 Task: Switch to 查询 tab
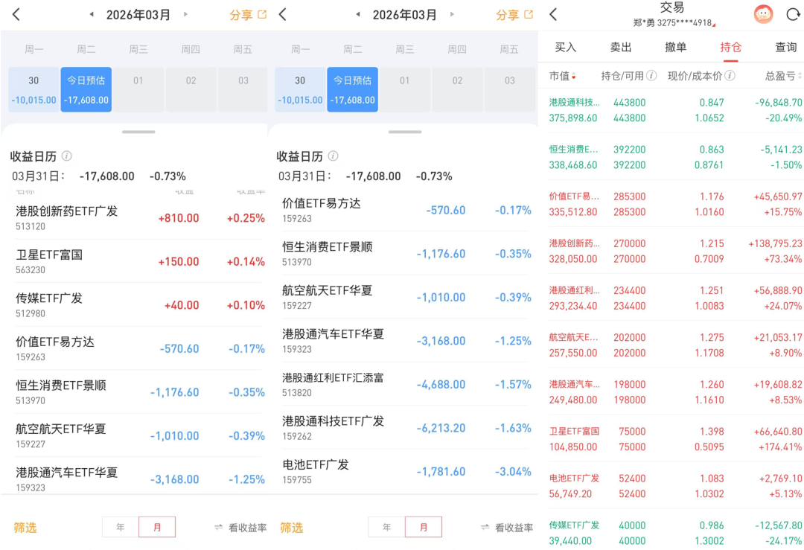click(x=785, y=47)
